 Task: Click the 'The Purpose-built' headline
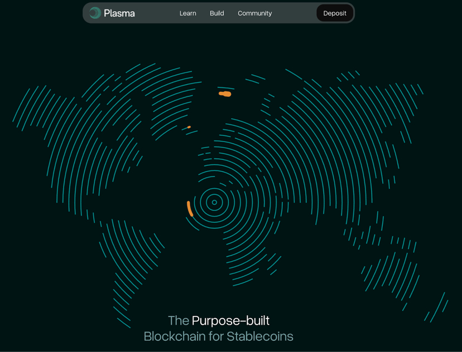tap(219, 321)
